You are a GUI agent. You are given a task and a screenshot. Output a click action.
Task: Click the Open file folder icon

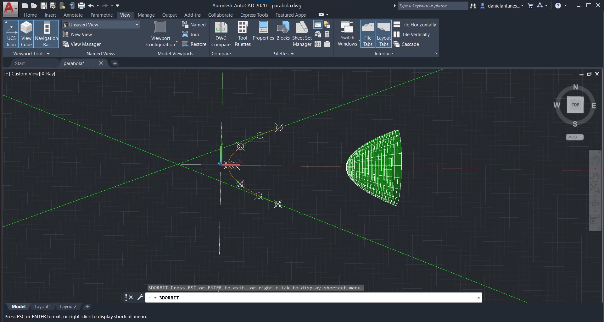(34, 5)
